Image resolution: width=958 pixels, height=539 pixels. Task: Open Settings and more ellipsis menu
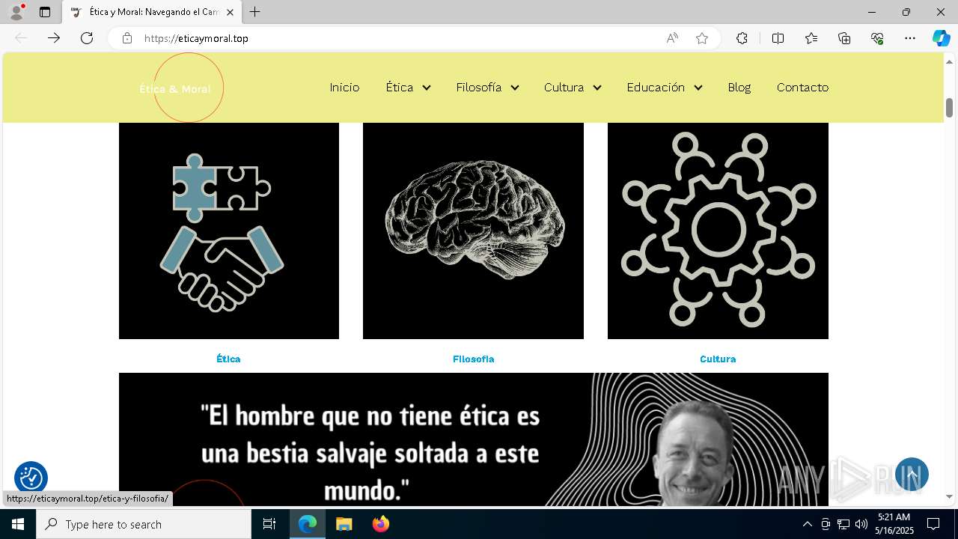(910, 38)
